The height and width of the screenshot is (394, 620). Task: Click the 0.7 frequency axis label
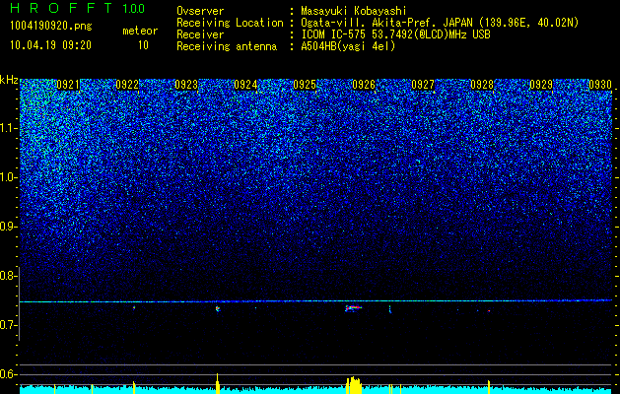pyautogui.click(x=9, y=325)
